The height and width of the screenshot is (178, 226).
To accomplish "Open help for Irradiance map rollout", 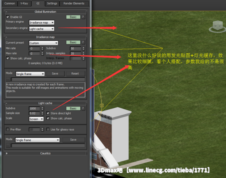I will point(83,42).
